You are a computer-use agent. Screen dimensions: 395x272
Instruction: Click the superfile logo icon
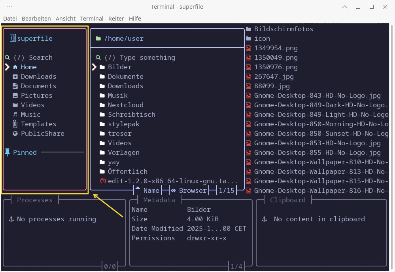[x=12, y=38]
